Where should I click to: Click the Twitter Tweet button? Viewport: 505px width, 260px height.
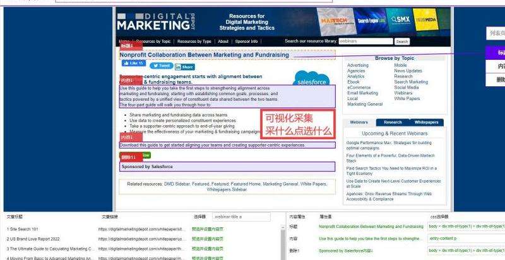click(162, 65)
